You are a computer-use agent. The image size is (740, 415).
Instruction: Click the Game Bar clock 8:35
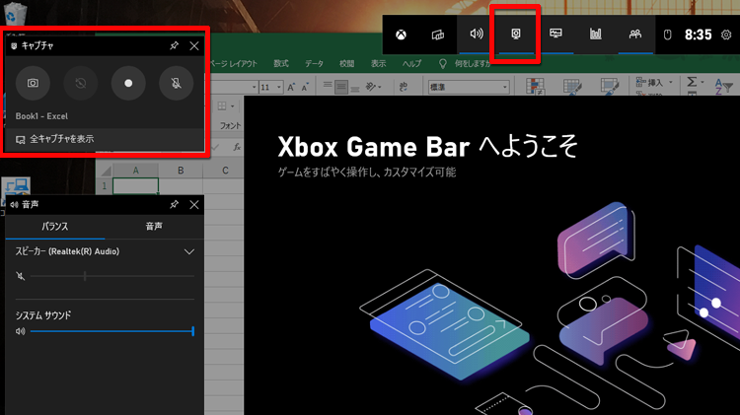(x=698, y=35)
